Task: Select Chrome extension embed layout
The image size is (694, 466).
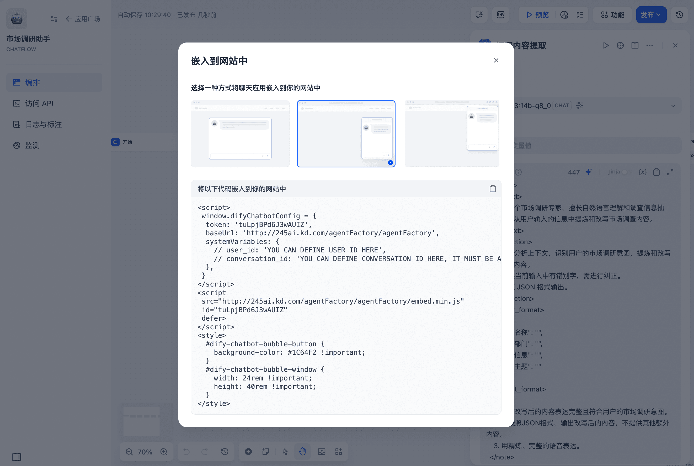Action: tap(452, 134)
